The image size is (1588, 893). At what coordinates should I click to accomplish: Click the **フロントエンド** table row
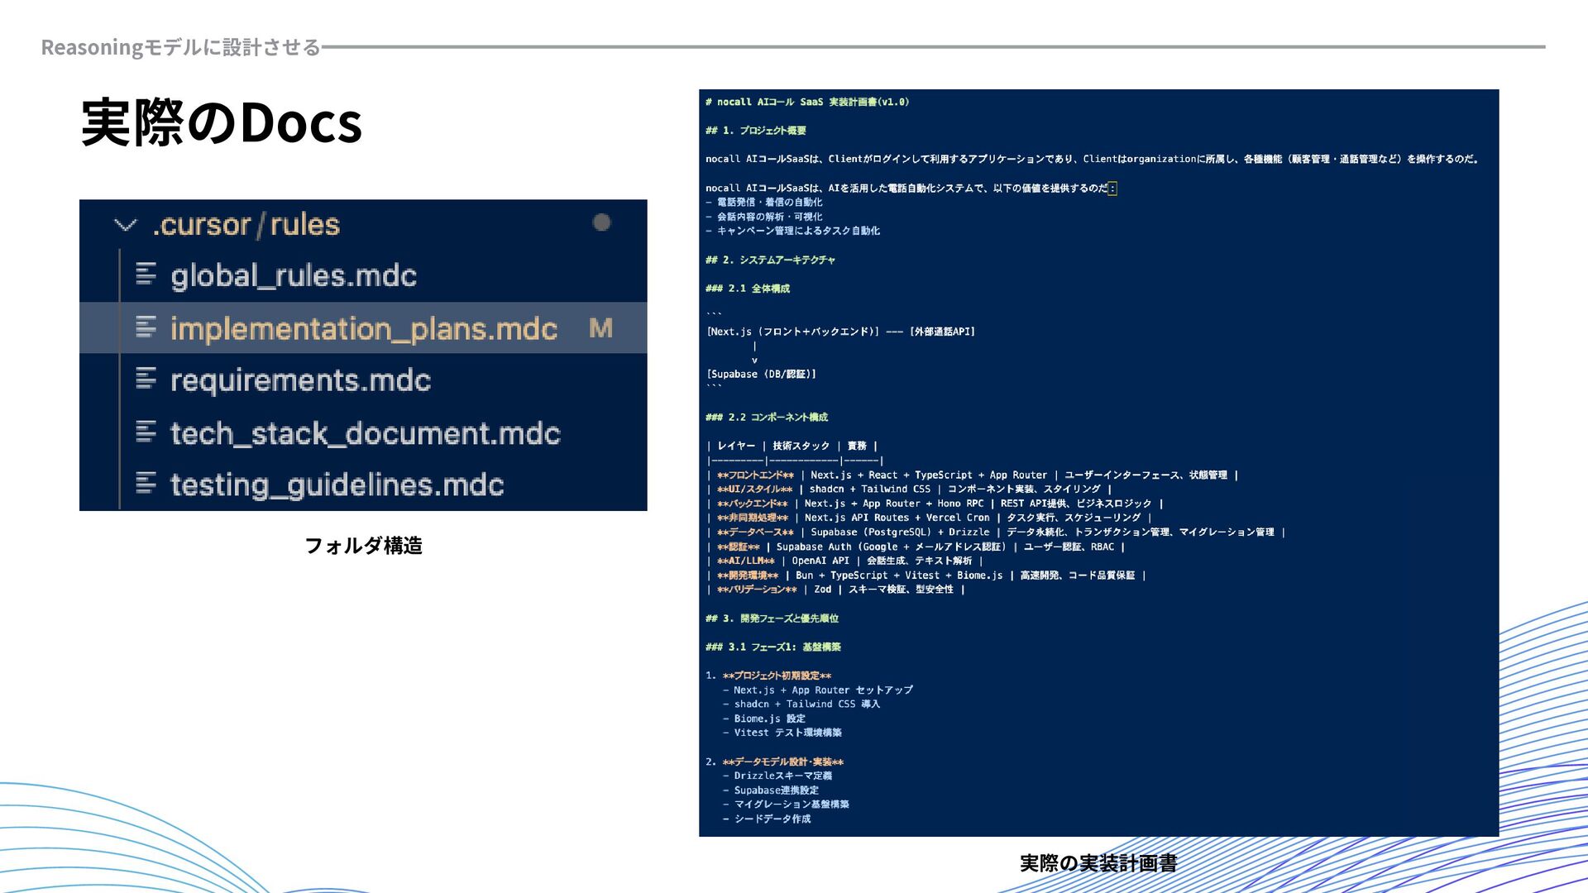973,475
